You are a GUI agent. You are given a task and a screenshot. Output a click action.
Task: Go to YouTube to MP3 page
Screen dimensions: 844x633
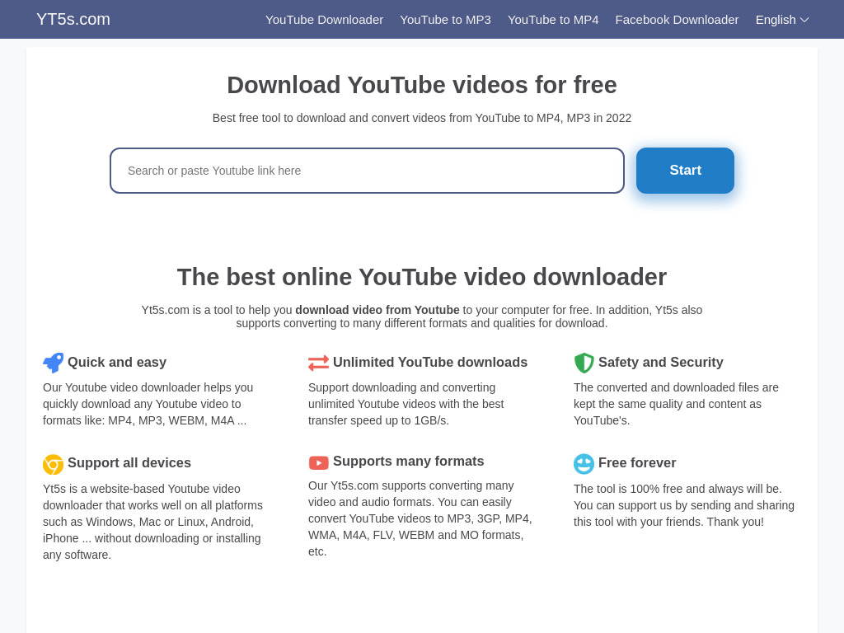(x=445, y=20)
